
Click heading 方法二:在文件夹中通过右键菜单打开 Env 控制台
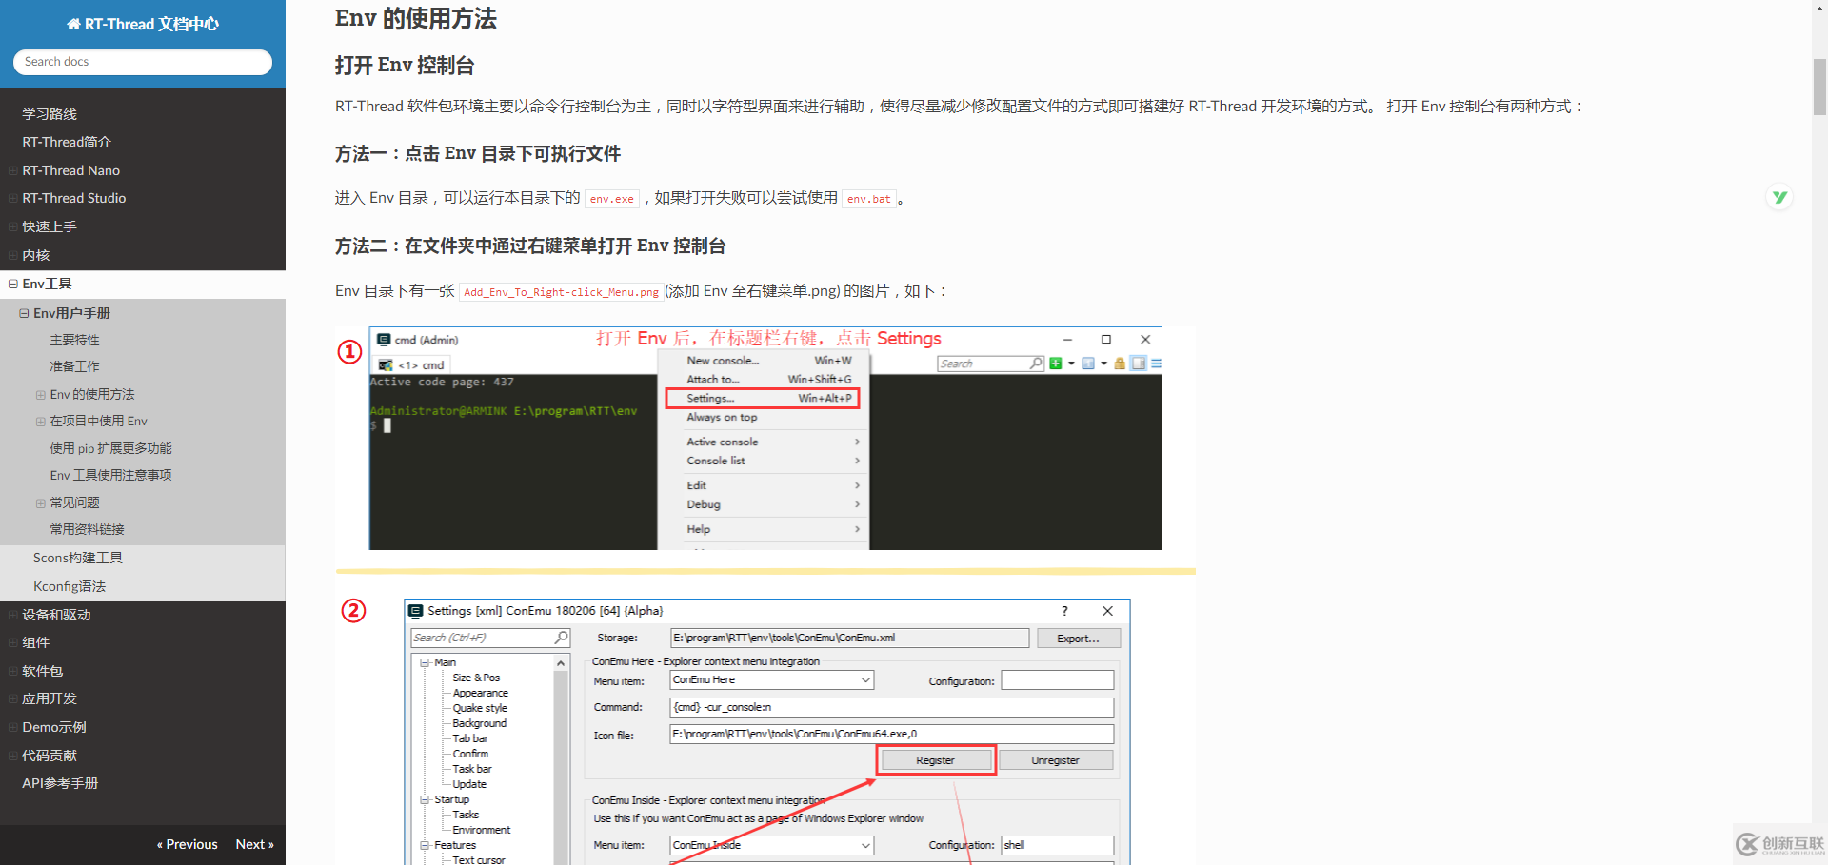coord(530,246)
